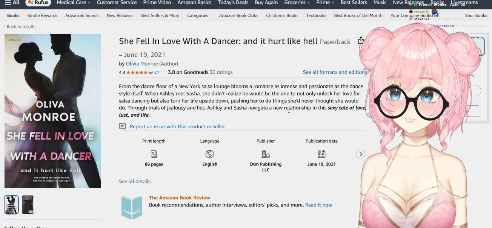Expand the Groceries dropdown

tap(297, 3)
